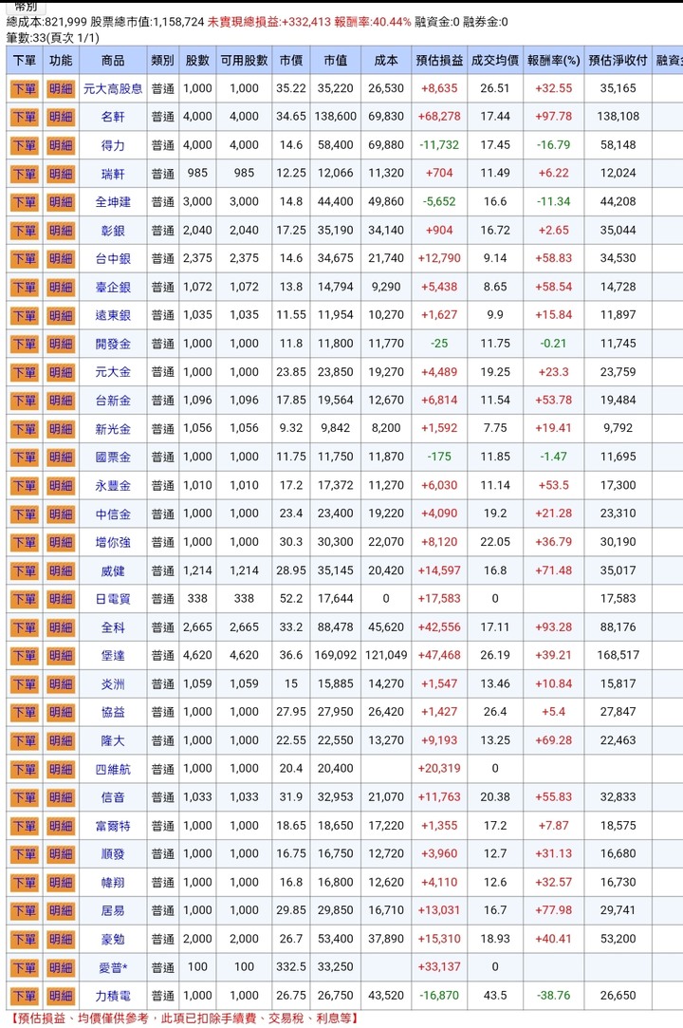Viewport: 683px width, 1028px height.
Task: Click 下單 button for 協益 row
Action: pos(25,713)
